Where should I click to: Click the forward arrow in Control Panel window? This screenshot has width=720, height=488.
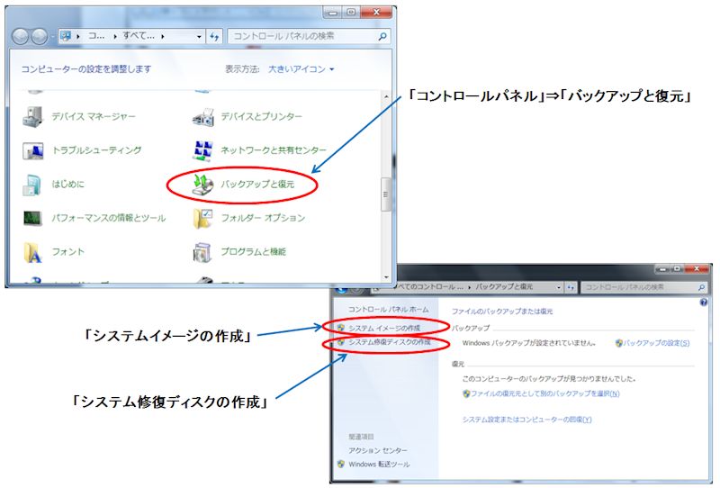[x=40, y=36]
